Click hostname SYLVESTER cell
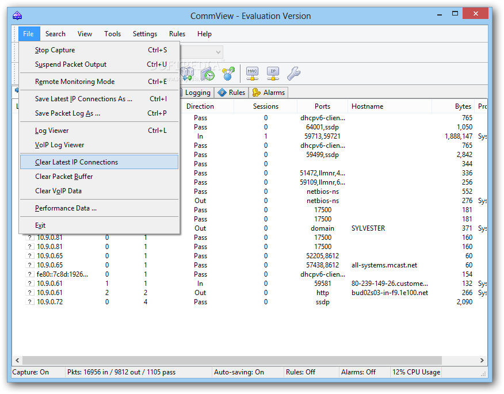The height and width of the screenshot is (394, 504). point(368,228)
